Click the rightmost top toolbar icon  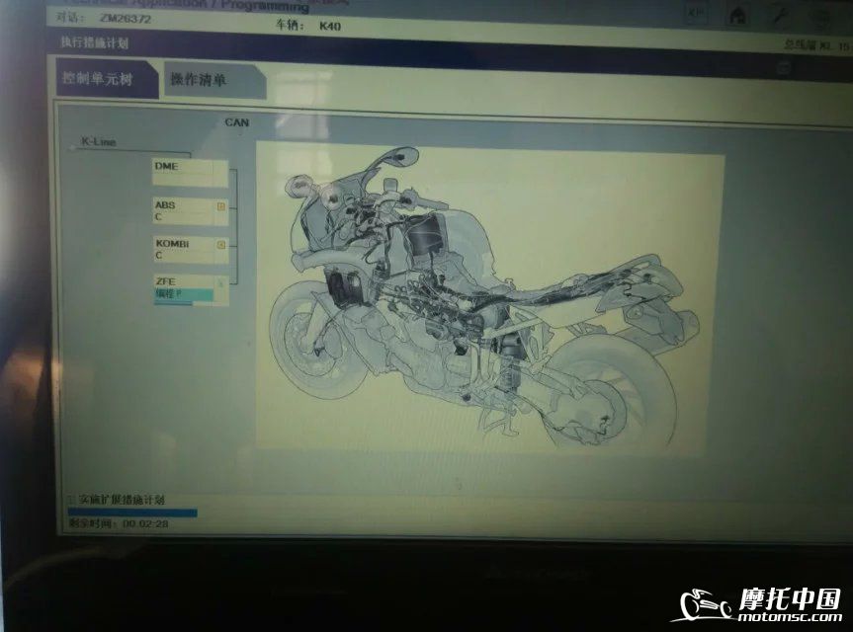point(818,17)
